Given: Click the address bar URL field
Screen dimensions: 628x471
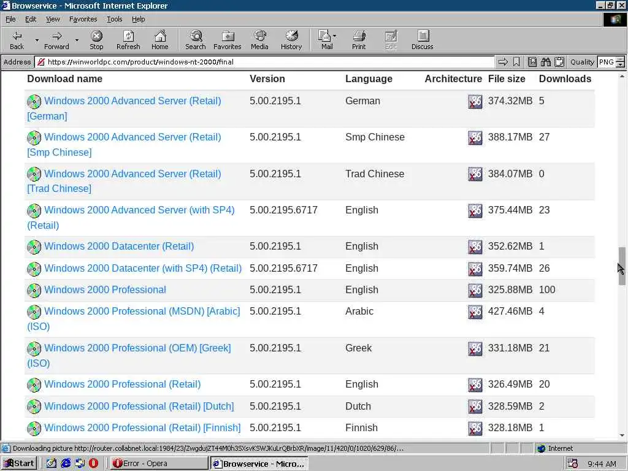Looking at the screenshot, I should 264,62.
